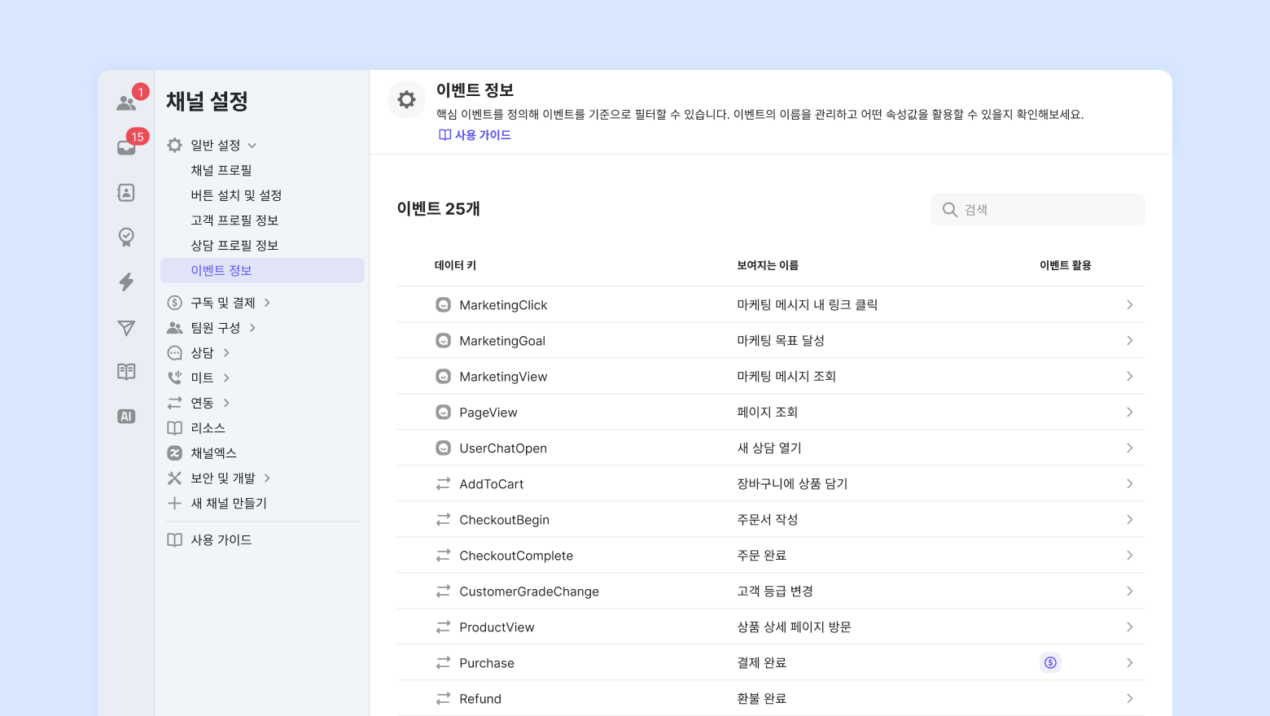Open details chevron for CheckoutComplete
This screenshot has height=716, width=1270.
pyautogui.click(x=1129, y=556)
